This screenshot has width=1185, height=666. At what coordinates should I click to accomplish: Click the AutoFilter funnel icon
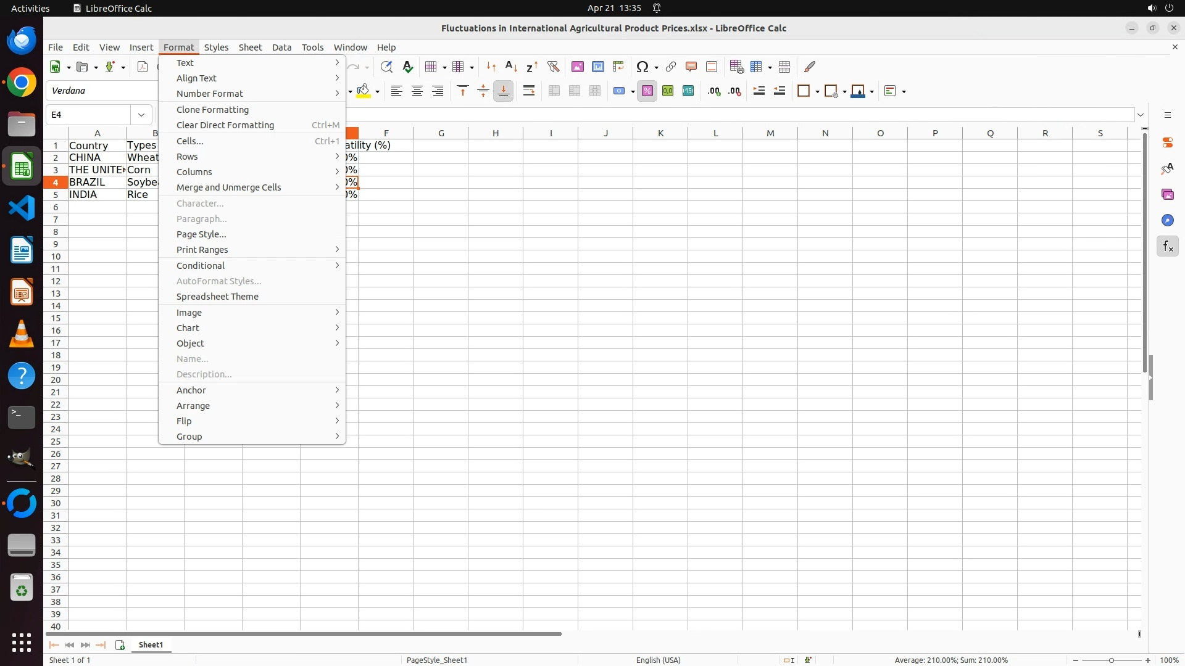tap(553, 67)
